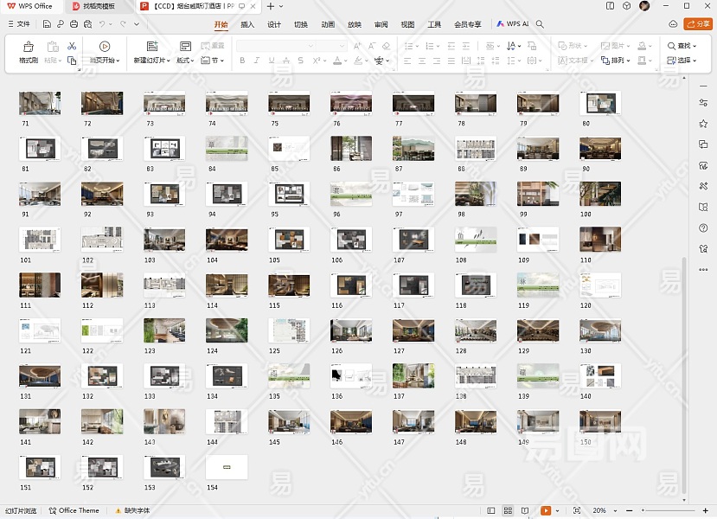Click the print icon in quick access toolbar
This screenshot has height=519, width=717.
coord(74,24)
